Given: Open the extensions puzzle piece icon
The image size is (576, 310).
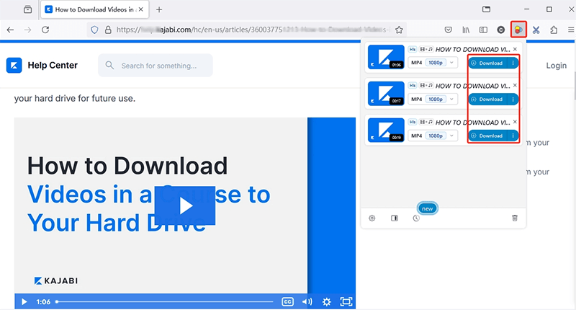Looking at the screenshot, I should (x=554, y=30).
